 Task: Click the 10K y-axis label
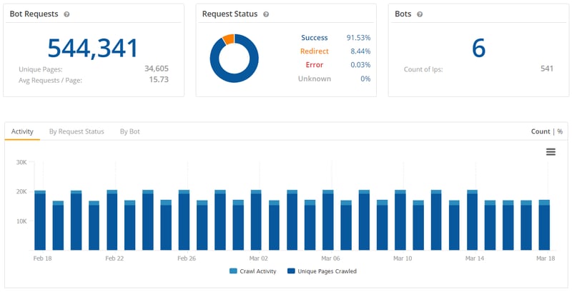[x=21, y=221]
